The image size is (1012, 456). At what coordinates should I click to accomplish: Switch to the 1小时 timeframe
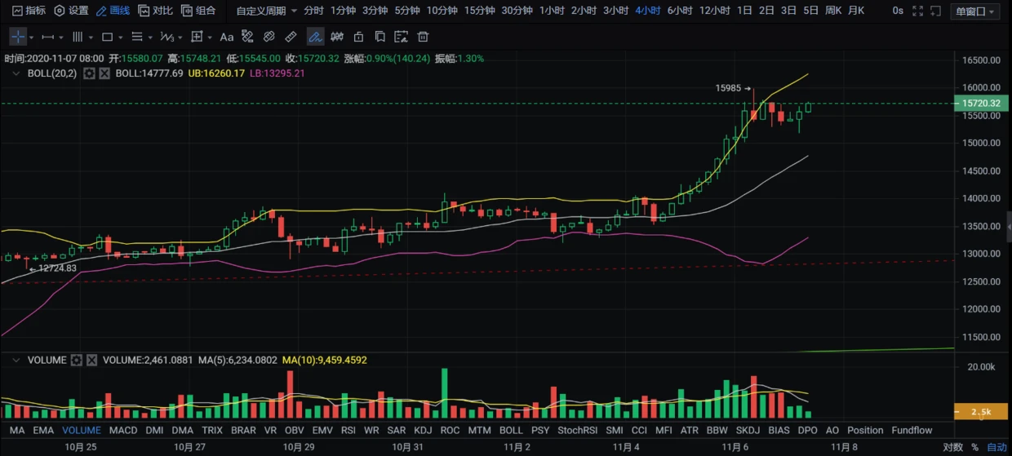552,11
